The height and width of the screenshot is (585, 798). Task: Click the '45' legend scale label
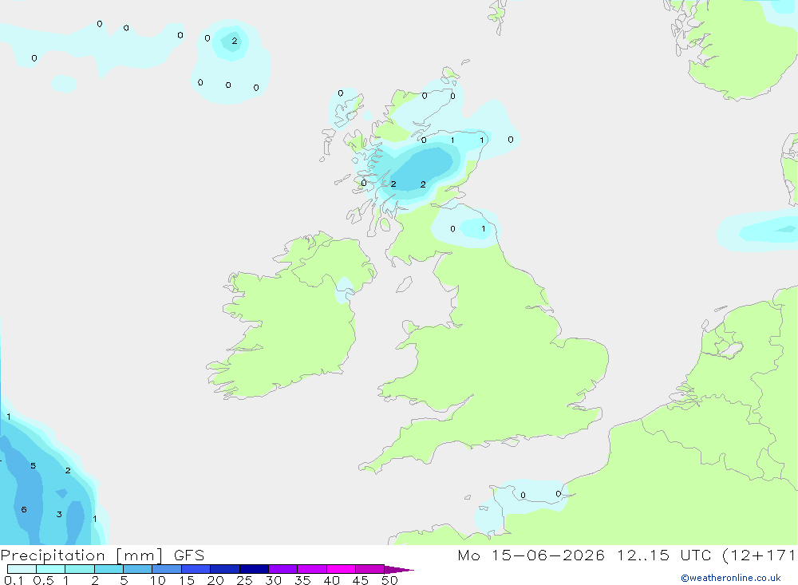(x=361, y=580)
